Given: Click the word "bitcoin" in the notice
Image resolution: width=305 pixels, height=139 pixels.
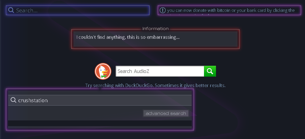Looking at the screenshot, I should 224,10.
